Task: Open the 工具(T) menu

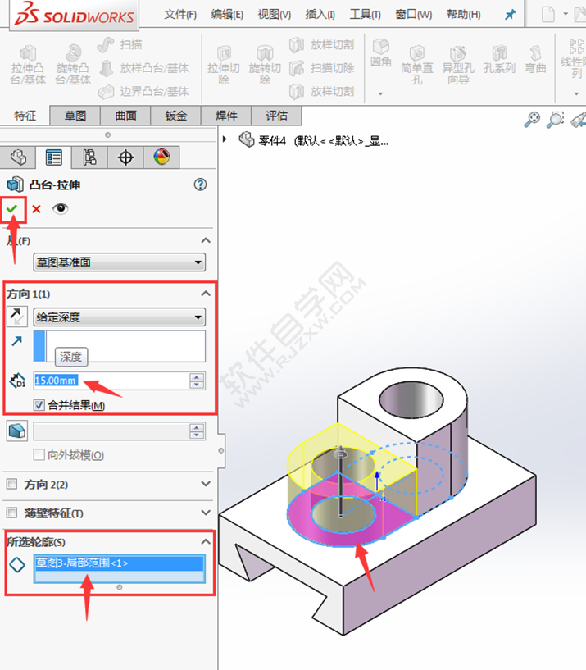Action: (366, 15)
